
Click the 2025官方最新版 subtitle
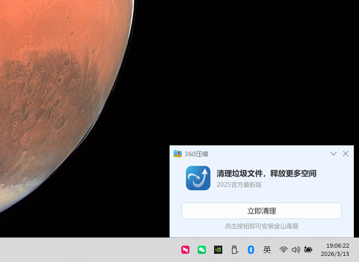[x=239, y=185]
